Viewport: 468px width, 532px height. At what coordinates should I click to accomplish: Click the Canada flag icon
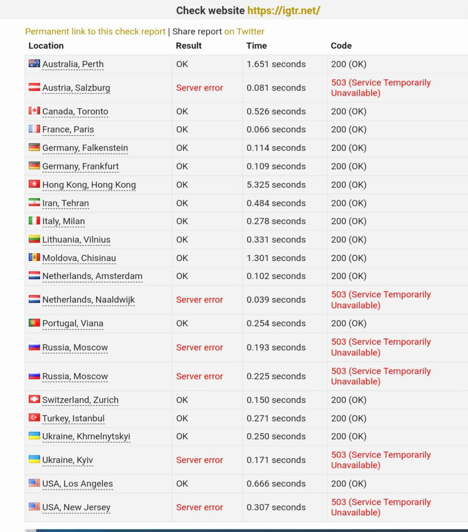tap(34, 111)
